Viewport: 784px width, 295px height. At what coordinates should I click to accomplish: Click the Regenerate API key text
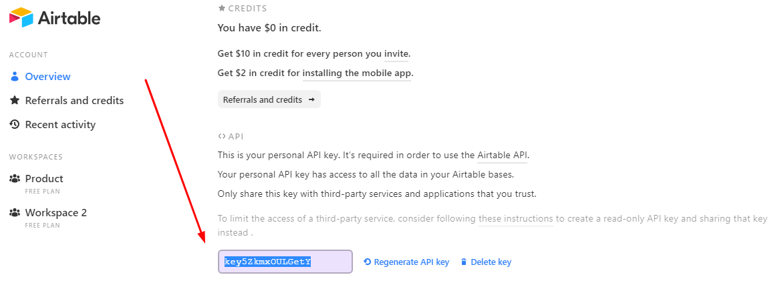point(411,262)
